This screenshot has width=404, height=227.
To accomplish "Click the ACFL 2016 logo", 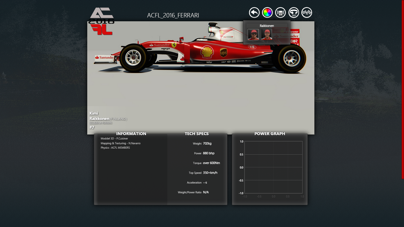I will [101, 21].
